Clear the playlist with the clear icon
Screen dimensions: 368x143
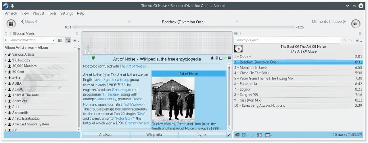(x=238, y=135)
